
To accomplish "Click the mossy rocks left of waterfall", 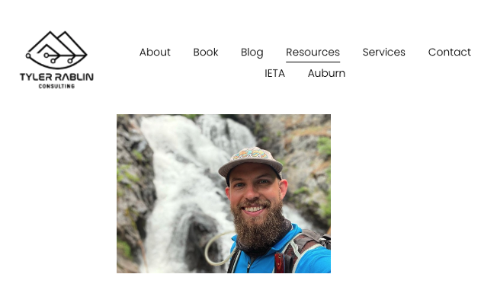I will point(133,190).
